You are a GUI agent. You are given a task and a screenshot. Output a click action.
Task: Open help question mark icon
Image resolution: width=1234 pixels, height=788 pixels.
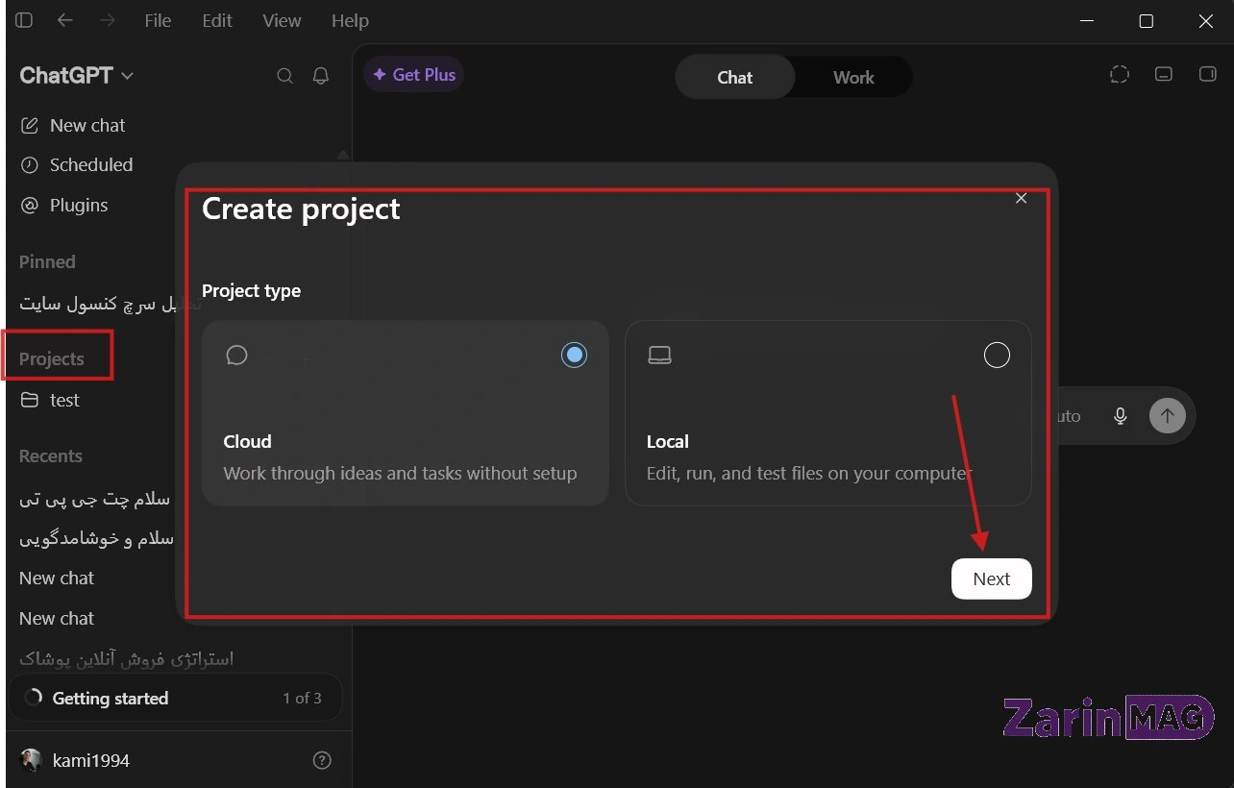pos(322,760)
